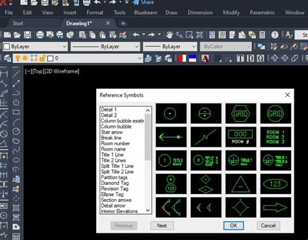Open the File menu
308x240 pixels.
pyautogui.click(x=8, y=12)
